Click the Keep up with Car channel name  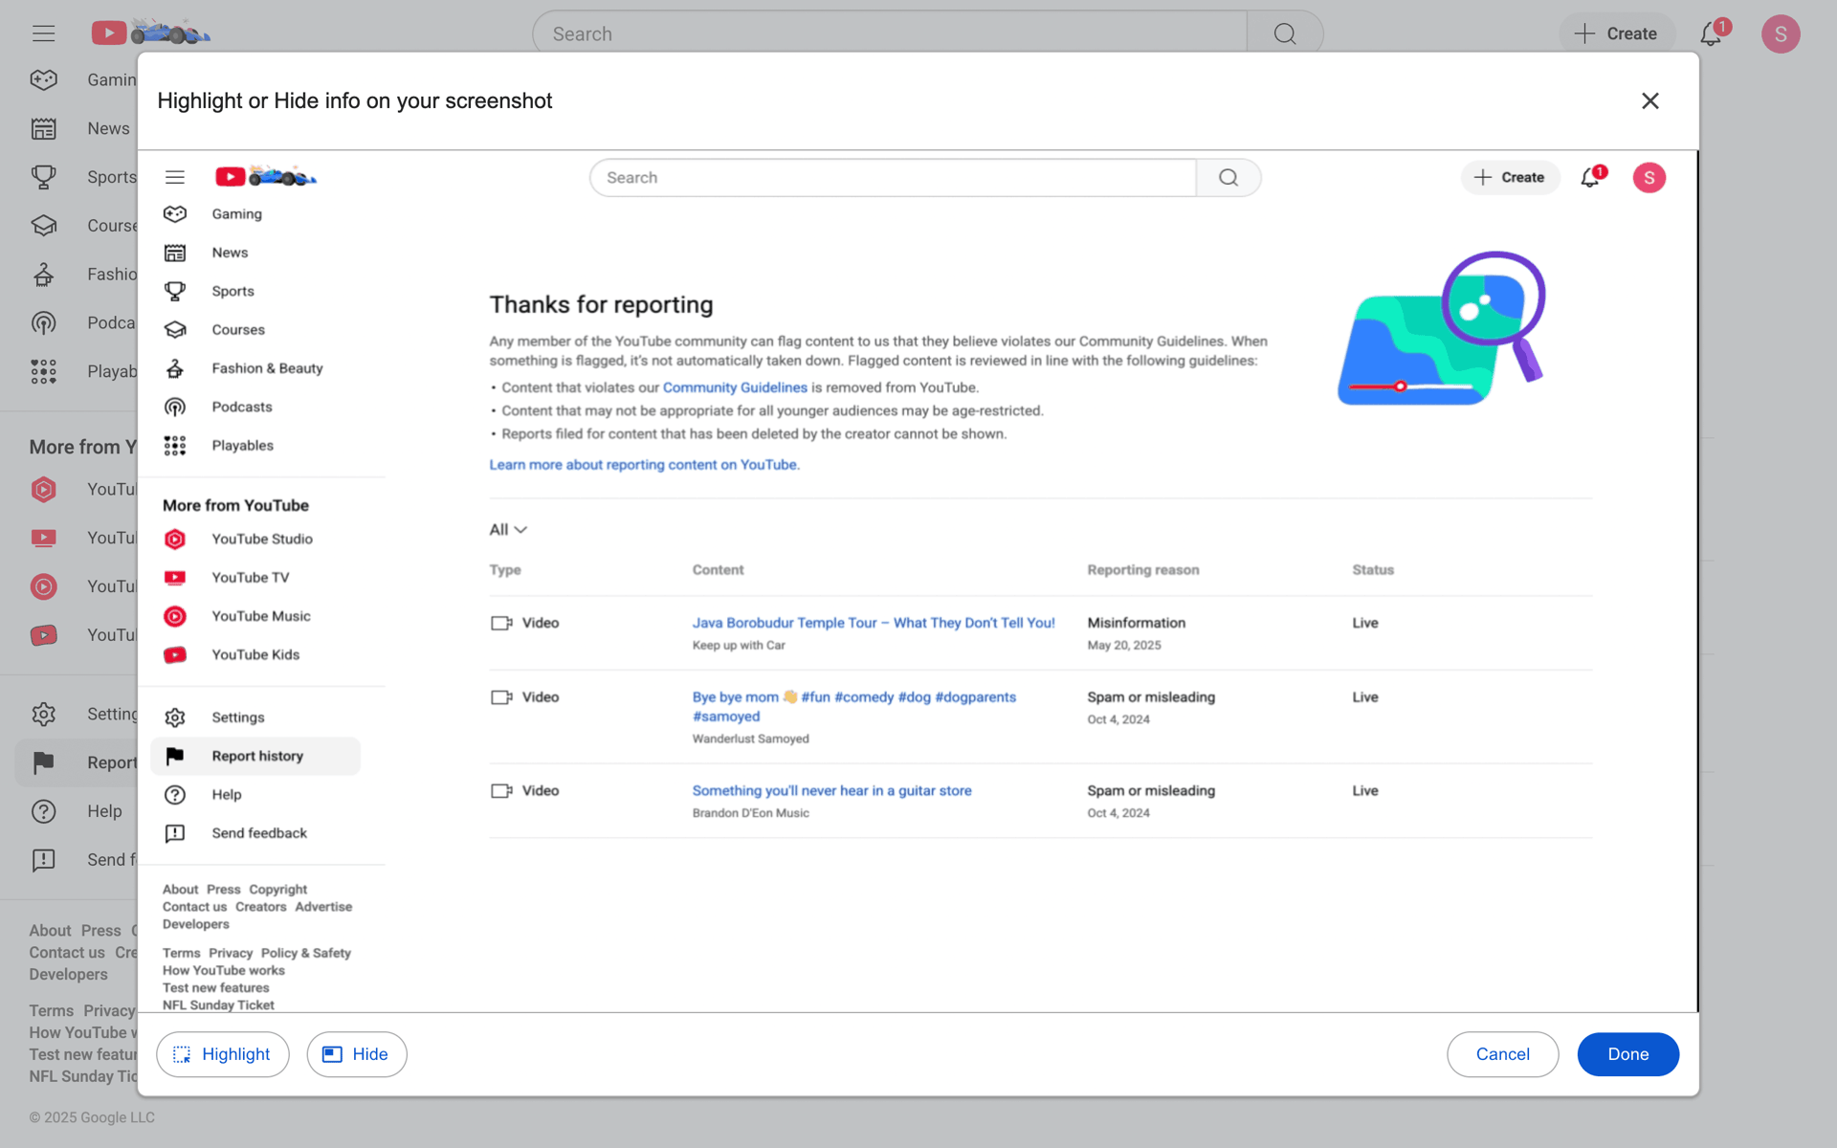pos(739,646)
